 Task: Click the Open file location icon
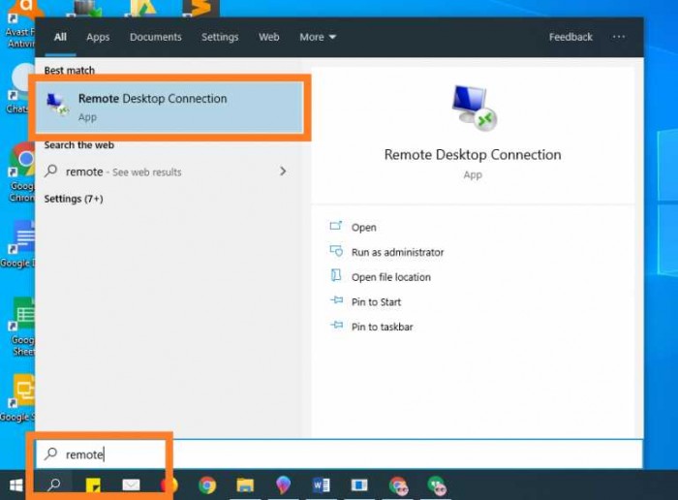pyautogui.click(x=336, y=275)
